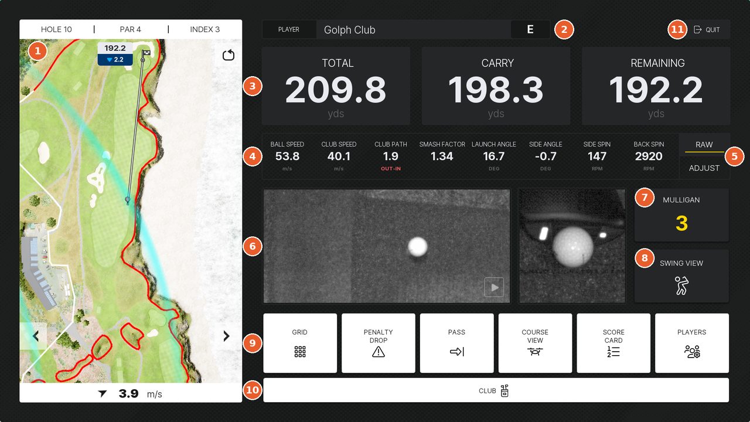
Task: Open the Players settings
Action: (x=692, y=343)
